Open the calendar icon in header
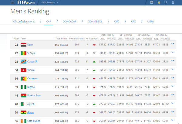 [x=152, y=2]
